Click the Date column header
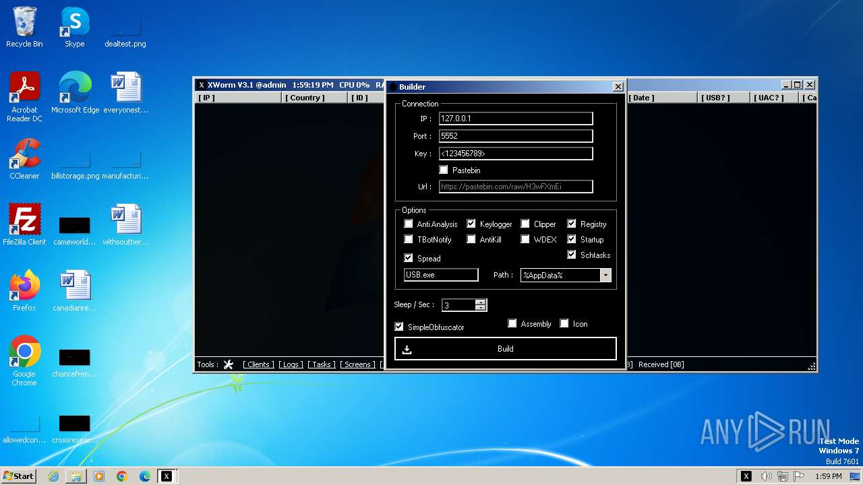The height and width of the screenshot is (485, 863). click(662, 98)
